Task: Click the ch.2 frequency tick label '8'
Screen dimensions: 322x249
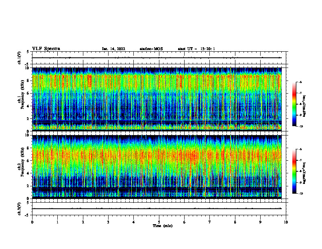Action: pyautogui.click(x=28, y=148)
